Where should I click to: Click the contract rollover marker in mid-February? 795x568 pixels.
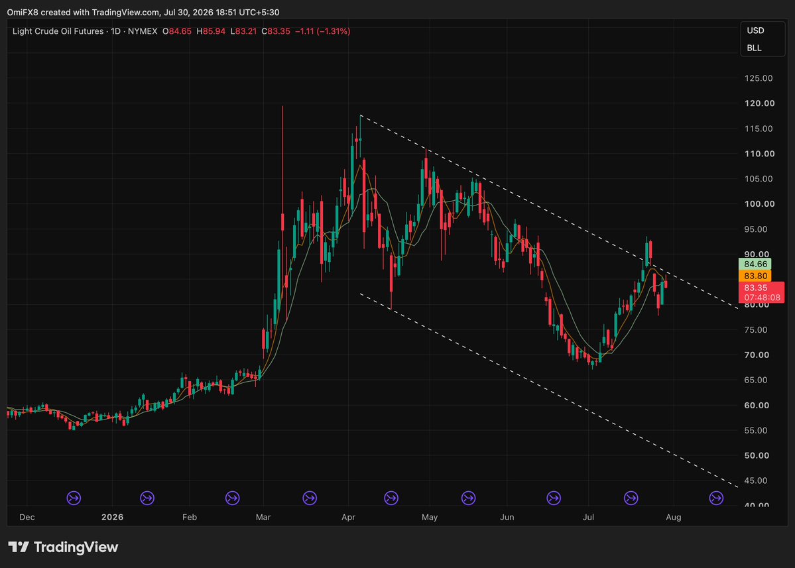232,498
